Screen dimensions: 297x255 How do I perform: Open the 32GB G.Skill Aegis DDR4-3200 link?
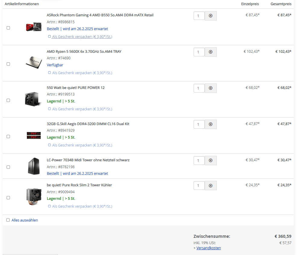(88, 124)
